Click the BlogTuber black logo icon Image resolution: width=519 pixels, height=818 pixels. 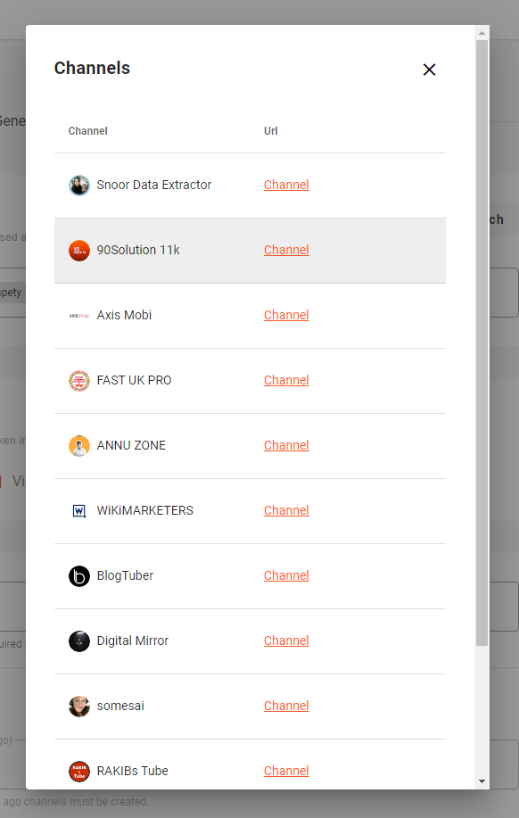point(79,576)
